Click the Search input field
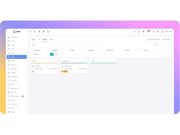Viewport: 180px width, 135px height. tap(159, 45)
